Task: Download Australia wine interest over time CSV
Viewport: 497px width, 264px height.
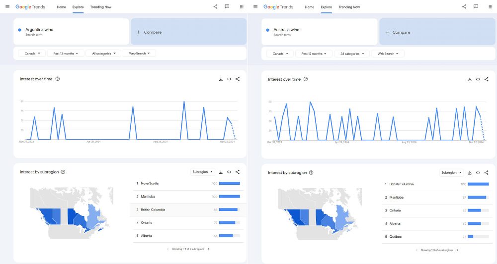Action: [x=470, y=80]
